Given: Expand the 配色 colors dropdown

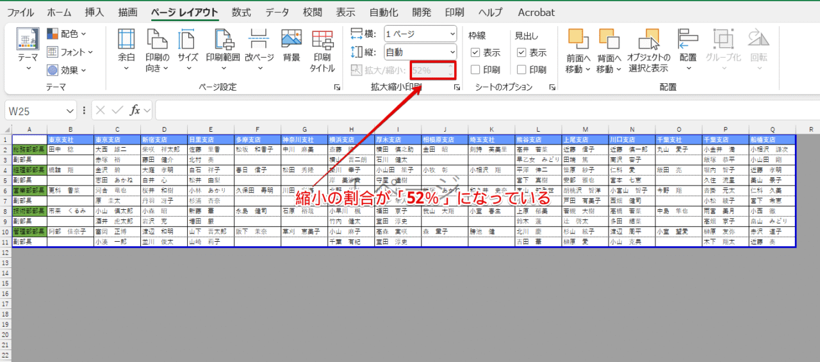Looking at the screenshot, I should tap(66, 34).
